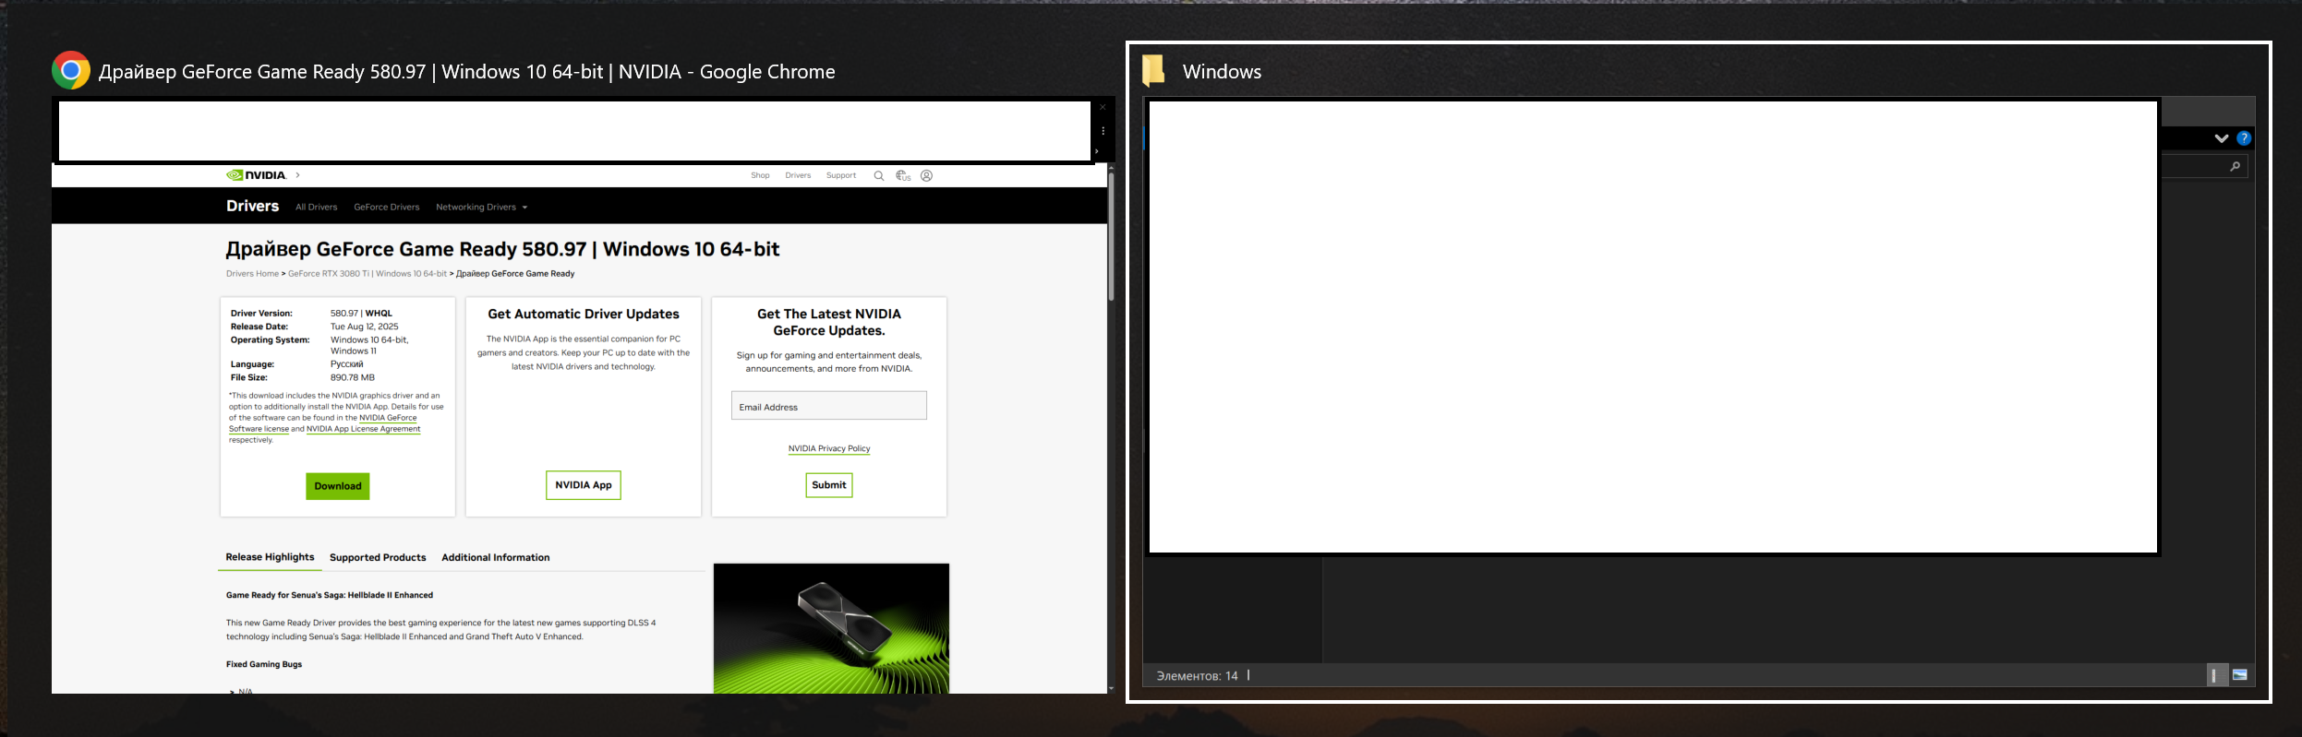This screenshot has height=737, width=2302.
Task: Switch Explorer to large thumbnails view
Action: [x=2239, y=675]
